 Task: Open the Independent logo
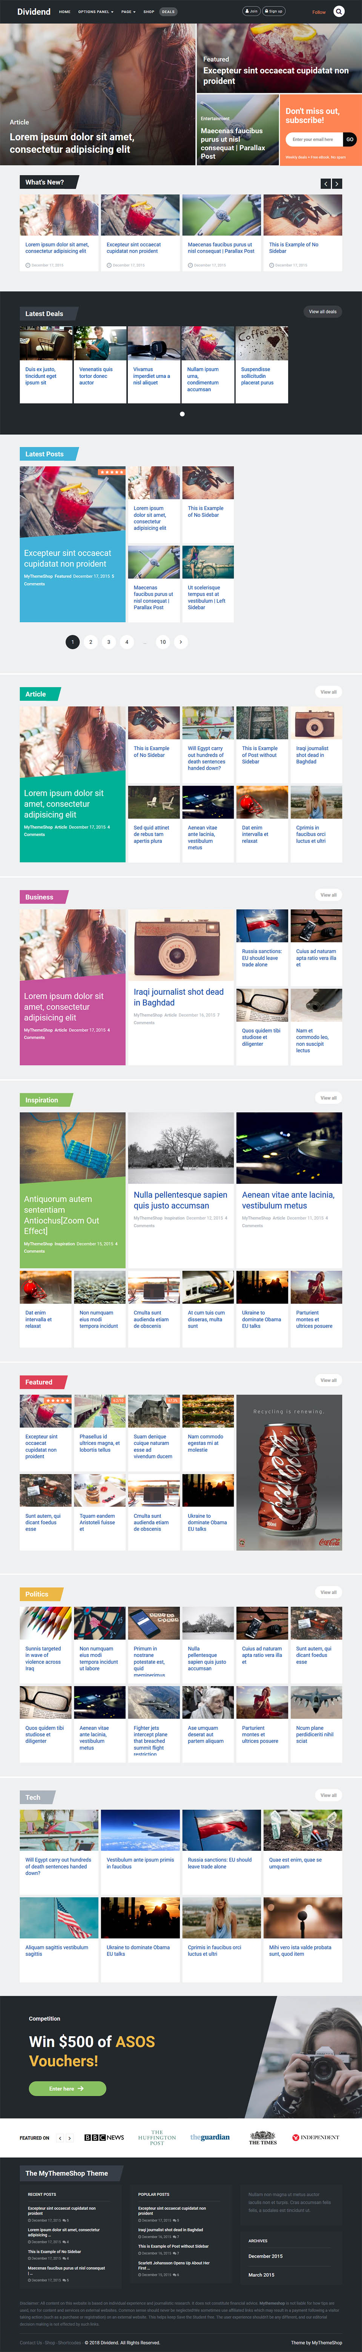pos(316,2137)
